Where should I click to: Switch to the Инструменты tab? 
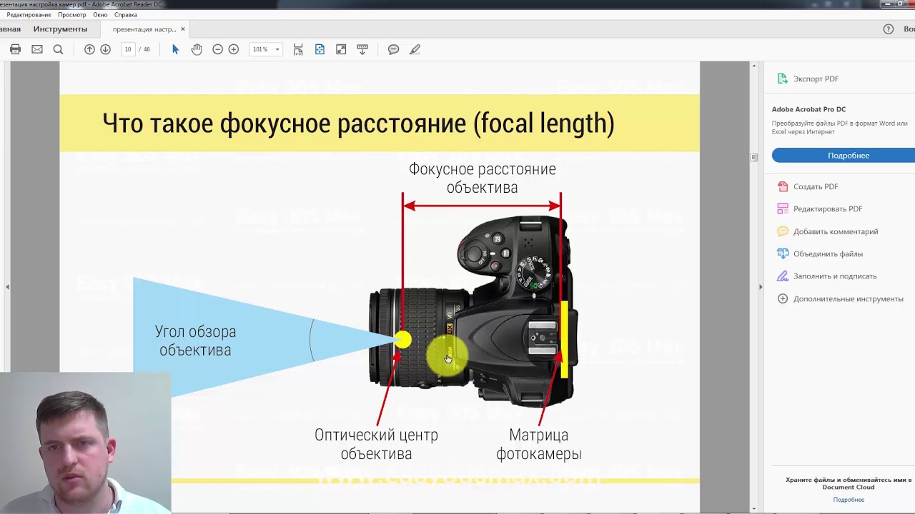(60, 29)
